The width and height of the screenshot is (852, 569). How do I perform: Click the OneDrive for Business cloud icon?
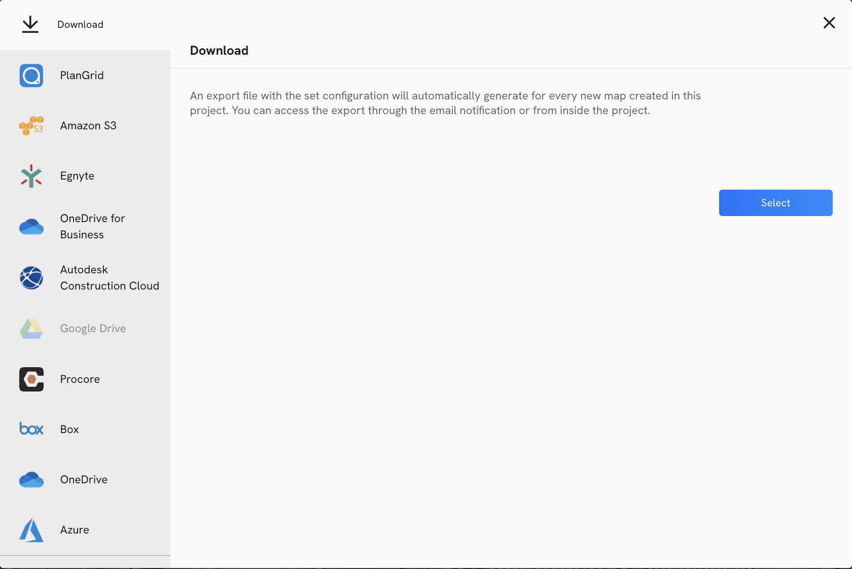[31, 226]
